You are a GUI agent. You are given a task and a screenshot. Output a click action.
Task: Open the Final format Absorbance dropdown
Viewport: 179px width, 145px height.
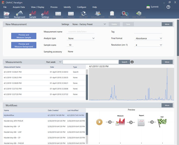click(x=148, y=38)
